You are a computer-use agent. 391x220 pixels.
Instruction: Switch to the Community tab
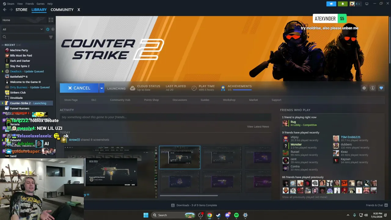[62, 10]
